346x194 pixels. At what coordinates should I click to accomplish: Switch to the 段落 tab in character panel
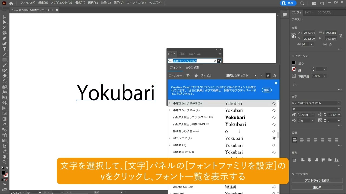[182, 54]
